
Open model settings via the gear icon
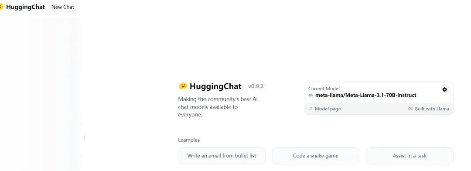pyautogui.click(x=444, y=89)
